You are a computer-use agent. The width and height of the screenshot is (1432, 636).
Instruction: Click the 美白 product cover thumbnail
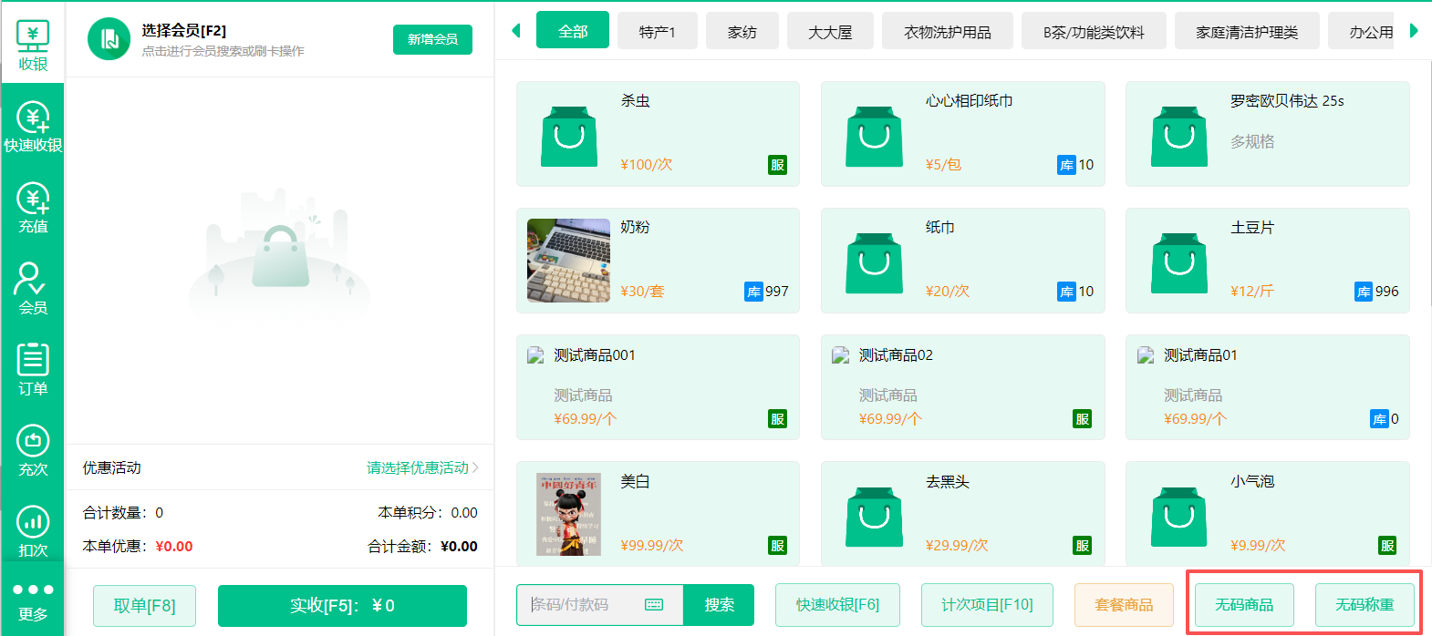click(x=568, y=515)
